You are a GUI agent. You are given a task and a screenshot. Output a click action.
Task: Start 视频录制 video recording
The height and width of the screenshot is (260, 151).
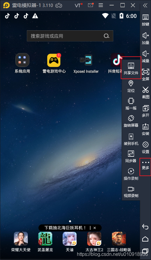click(131, 192)
